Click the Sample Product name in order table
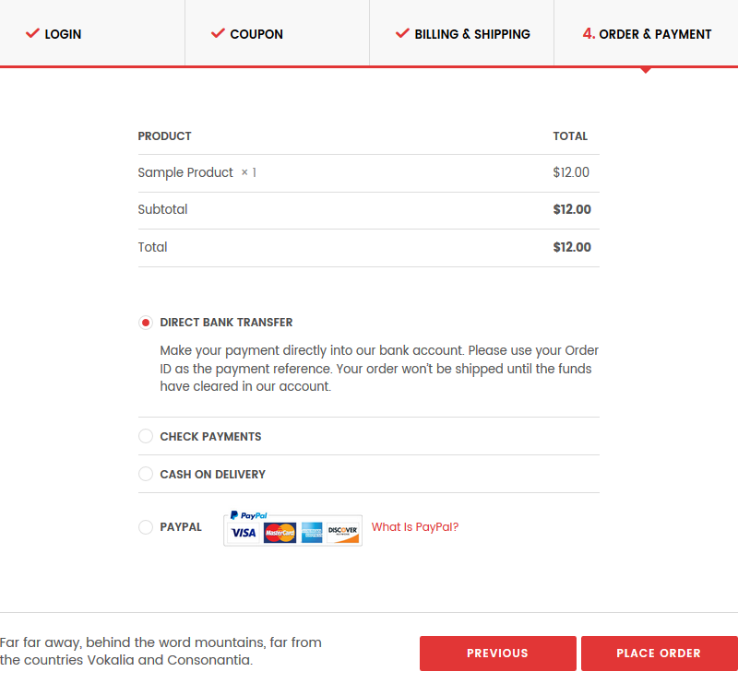 (185, 173)
